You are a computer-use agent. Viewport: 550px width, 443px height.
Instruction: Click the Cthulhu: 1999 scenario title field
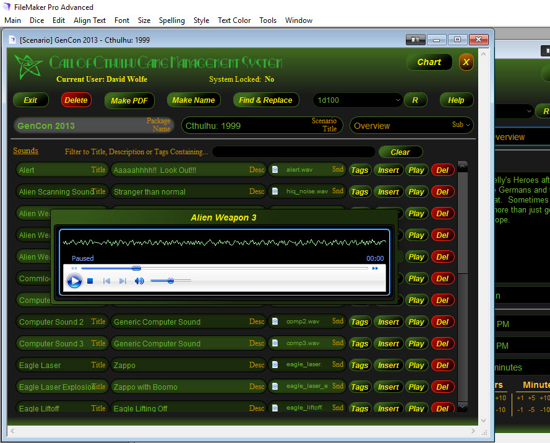click(262, 125)
